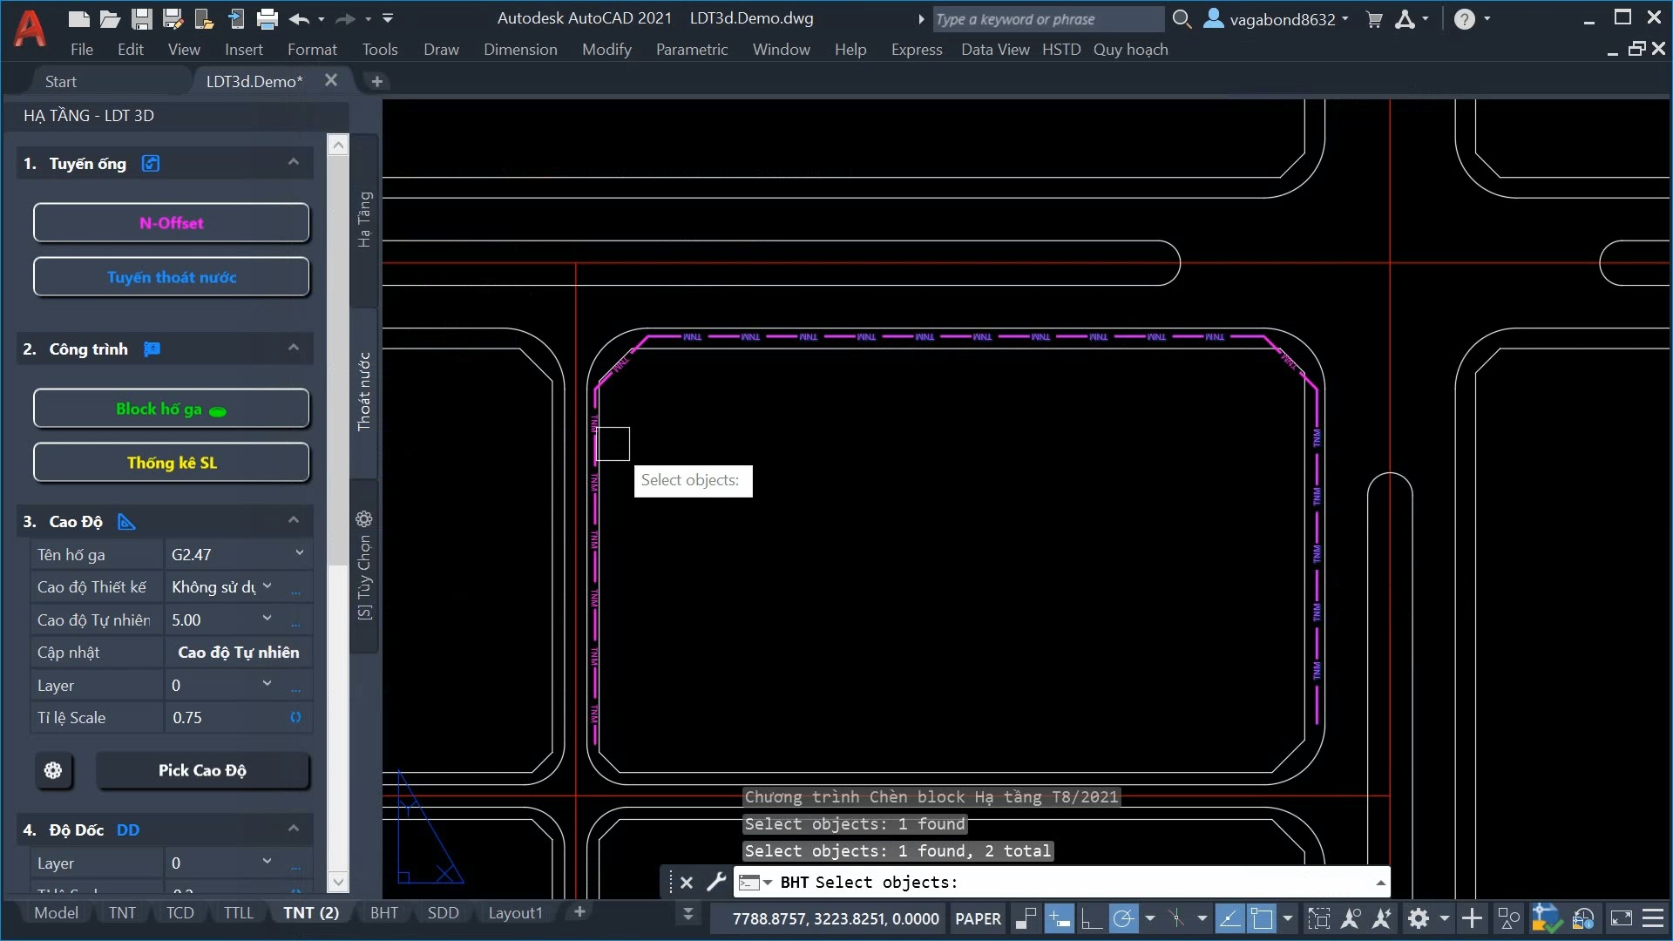
Task: Switch to the BHT layout tab
Action: 383,912
